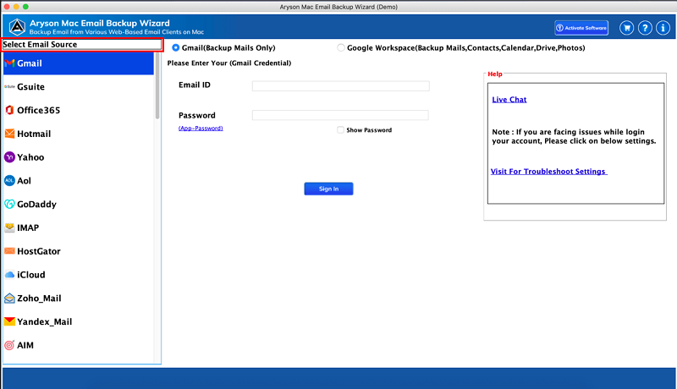The image size is (677, 389).
Task: Select IMAP label in source list
Action: click(28, 227)
